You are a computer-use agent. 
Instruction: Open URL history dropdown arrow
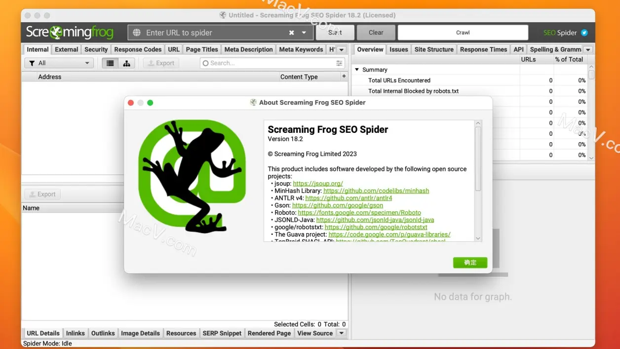304,33
